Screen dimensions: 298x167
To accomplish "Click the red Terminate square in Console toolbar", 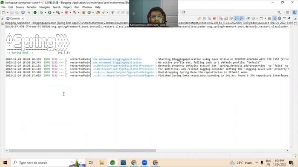I will pos(214,19).
